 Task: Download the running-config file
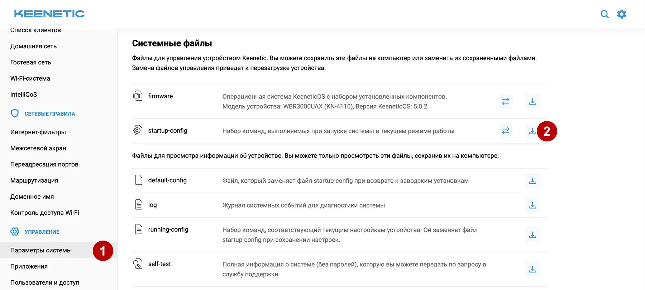coord(532,235)
